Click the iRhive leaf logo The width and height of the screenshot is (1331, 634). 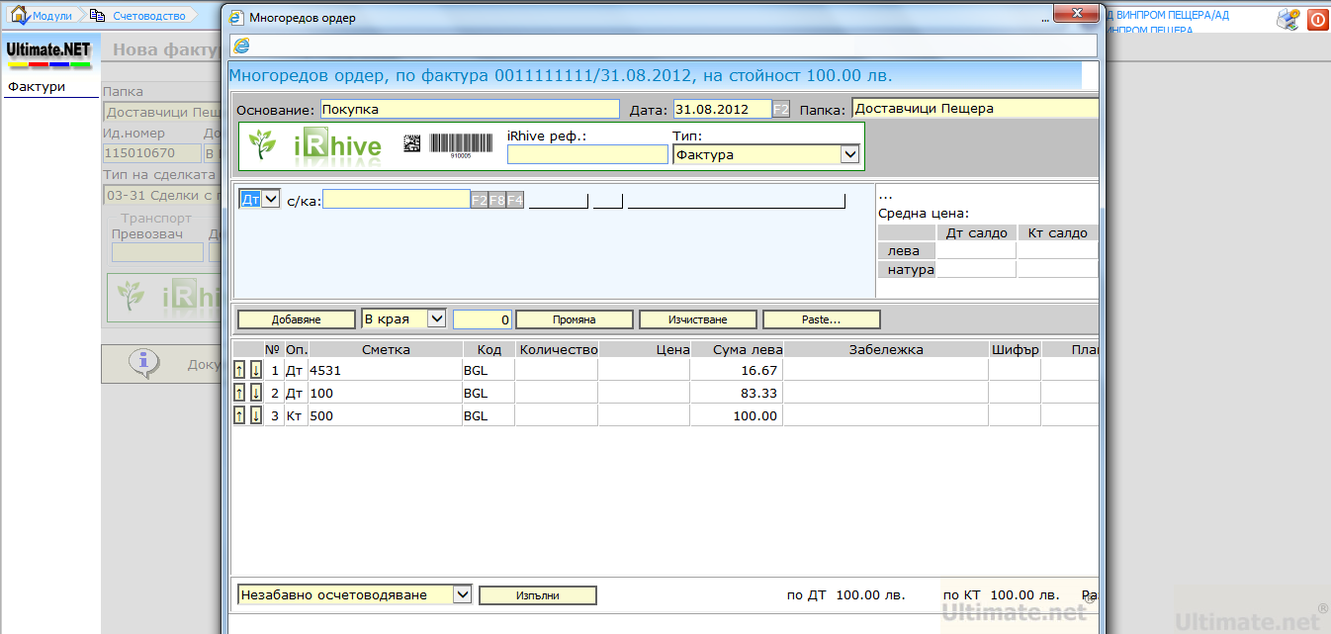point(263,145)
